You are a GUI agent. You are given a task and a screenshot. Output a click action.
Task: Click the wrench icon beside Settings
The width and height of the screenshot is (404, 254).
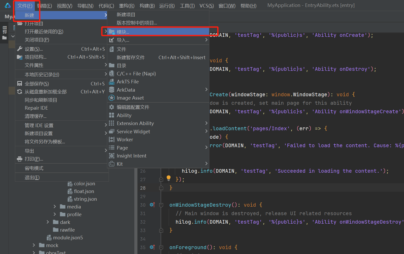coord(20,49)
